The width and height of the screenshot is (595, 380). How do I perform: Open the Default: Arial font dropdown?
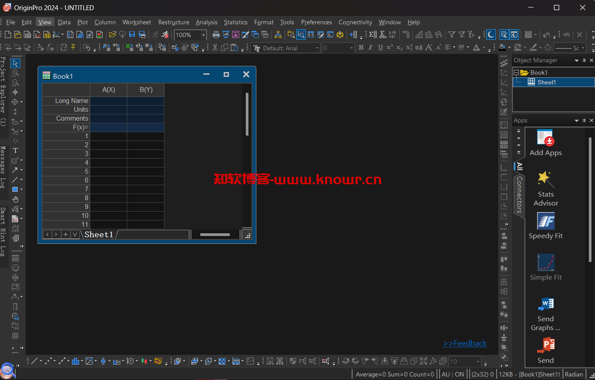[317, 48]
